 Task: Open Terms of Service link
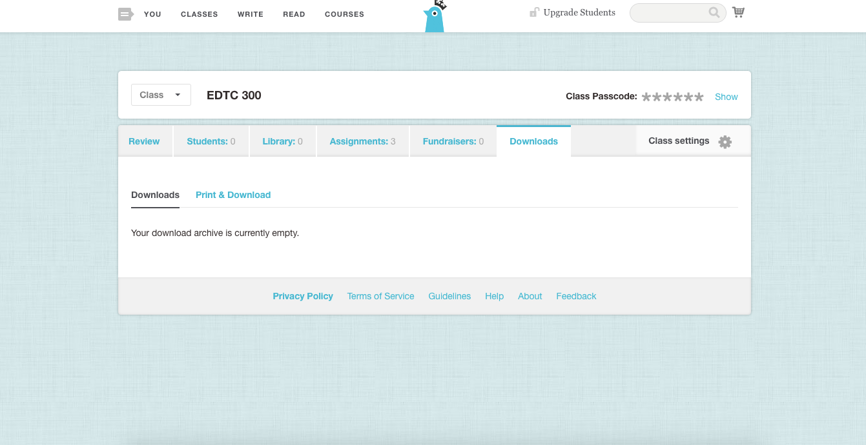tap(380, 296)
